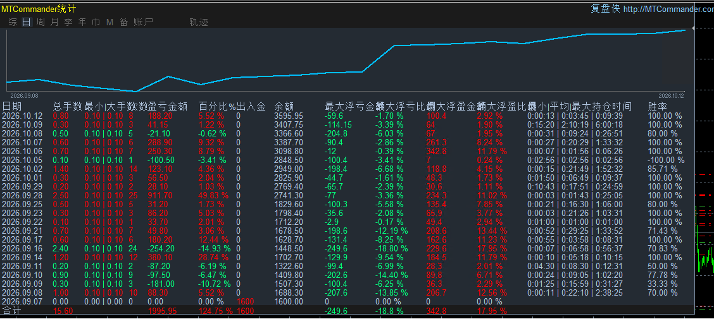Screen dimensions: 714x319
Task: Switch to the 轨迹 trajectory tab
Action: 199,22
